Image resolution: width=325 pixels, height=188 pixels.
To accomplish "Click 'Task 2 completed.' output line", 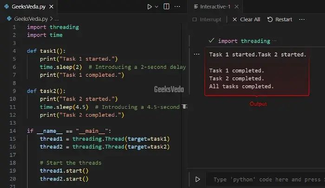I will (x=237, y=79).
